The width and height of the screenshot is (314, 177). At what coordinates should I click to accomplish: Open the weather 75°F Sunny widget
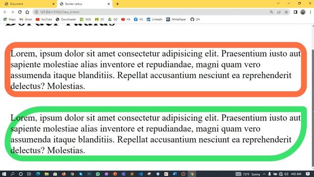(x=248, y=174)
